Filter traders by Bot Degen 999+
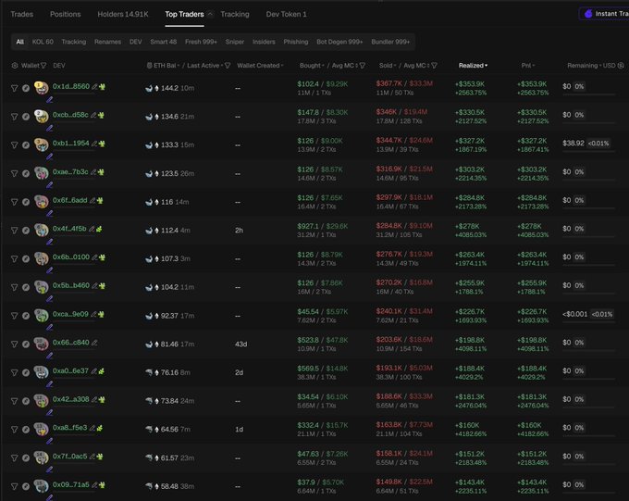The height and width of the screenshot is (501, 629). click(x=339, y=42)
